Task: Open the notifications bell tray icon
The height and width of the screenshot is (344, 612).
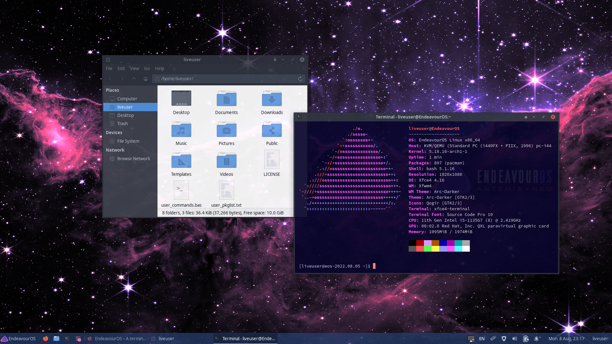Action: coord(536,339)
